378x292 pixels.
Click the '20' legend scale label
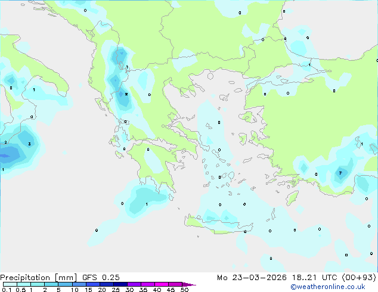point(102,290)
